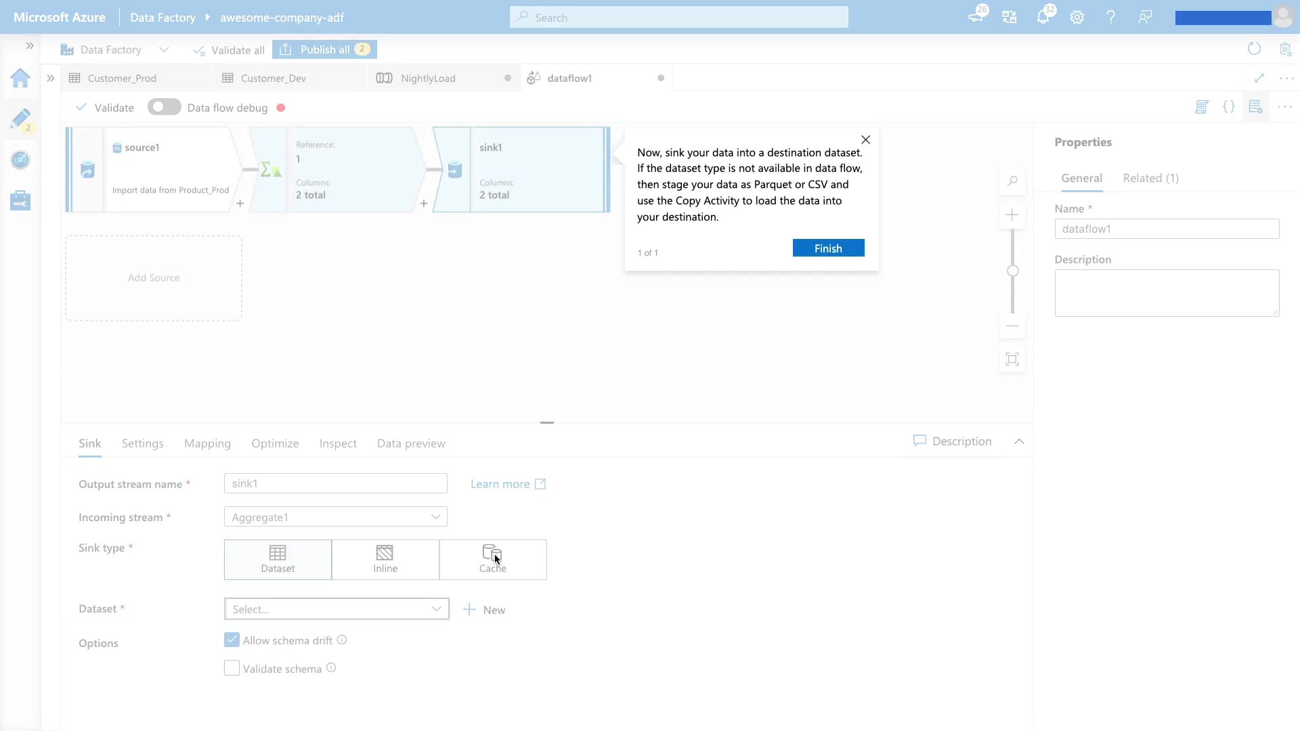1300x731 pixels.
Task: Collapse the bottom configuration panel chevron
Action: [1019, 441]
